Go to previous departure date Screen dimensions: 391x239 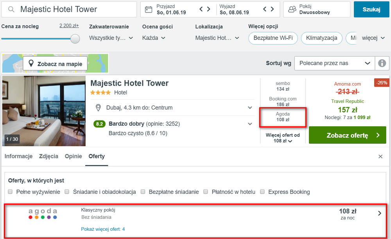[x=265, y=9]
